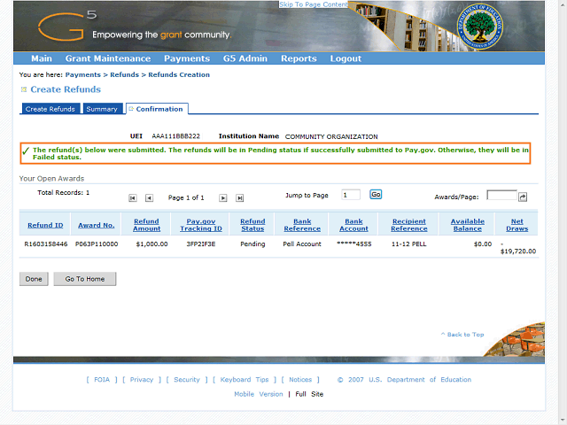Open the Keyboard Tips footer link
The height and width of the screenshot is (425, 567).
[x=245, y=380]
